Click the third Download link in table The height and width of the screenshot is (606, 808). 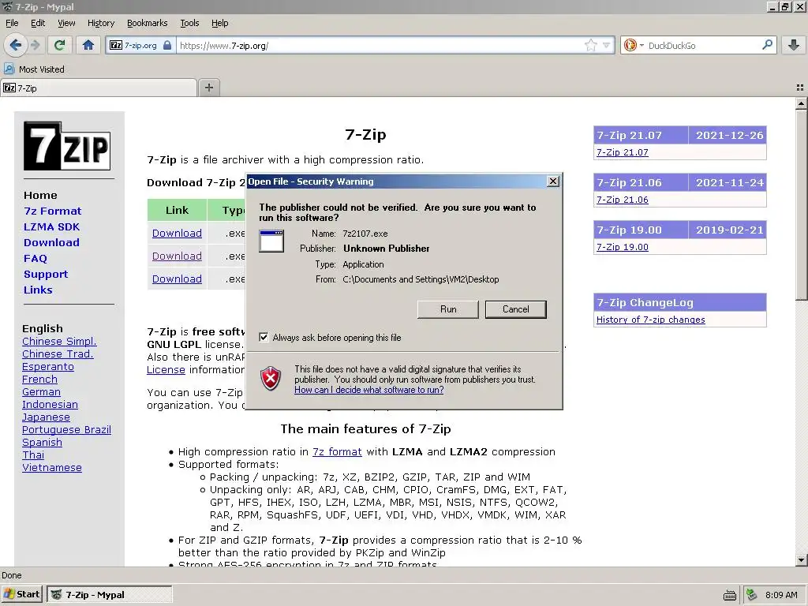(x=177, y=279)
